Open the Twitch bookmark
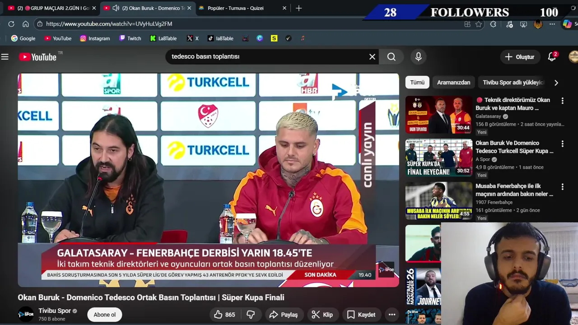Viewport: 578px width, 325px height. coord(130,38)
